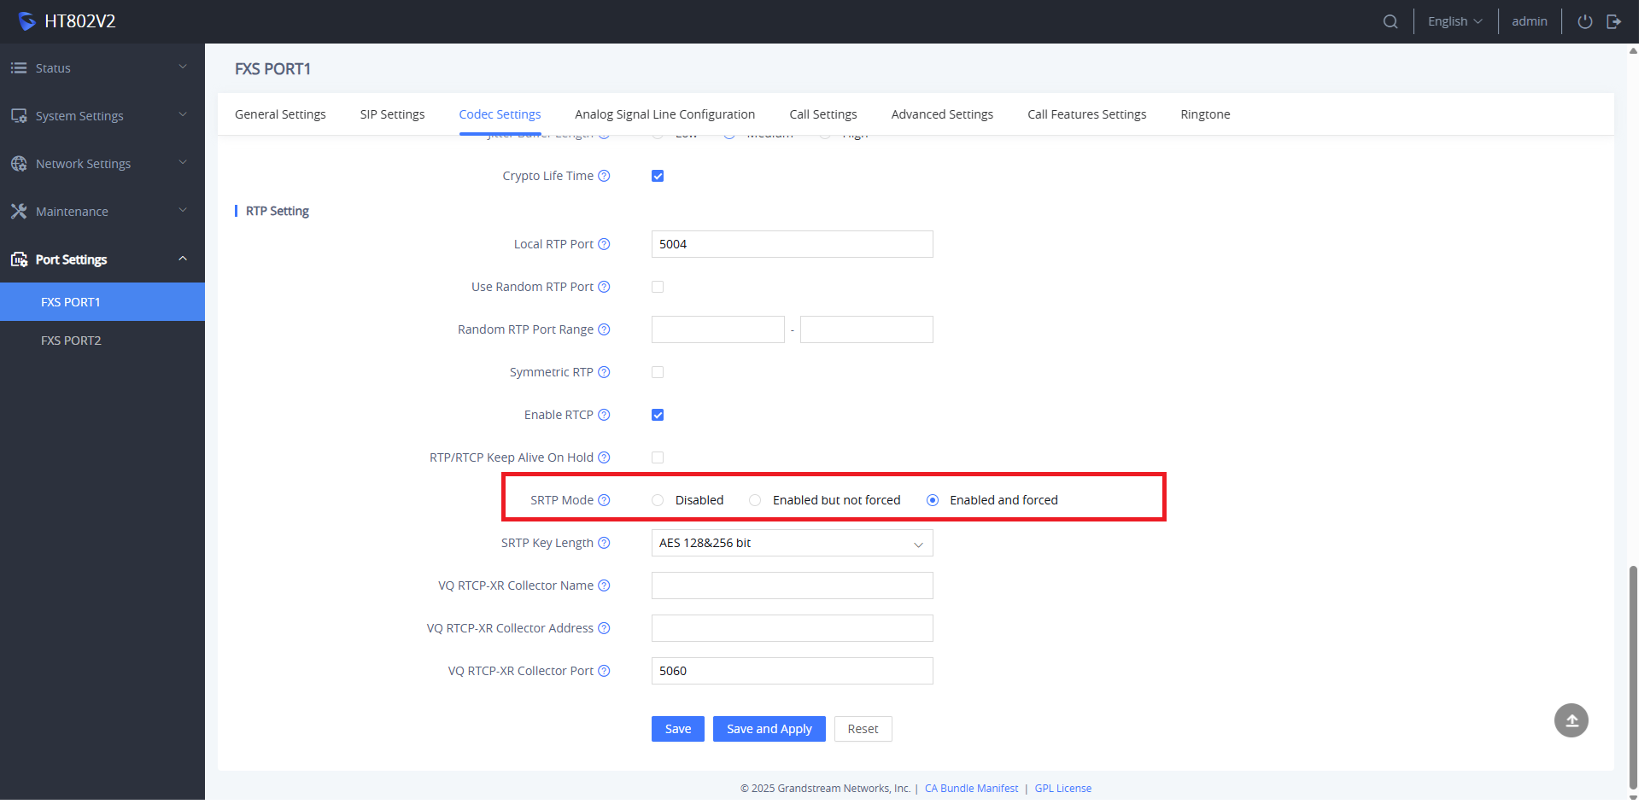Expand the Network Settings sidebar menu

(x=101, y=164)
